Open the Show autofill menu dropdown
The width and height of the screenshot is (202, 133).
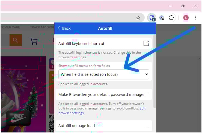[x=104, y=74]
